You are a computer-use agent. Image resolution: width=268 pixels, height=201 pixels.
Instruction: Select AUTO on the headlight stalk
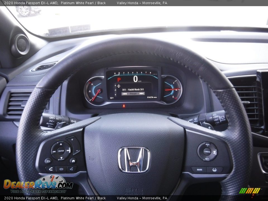coord(50,124)
